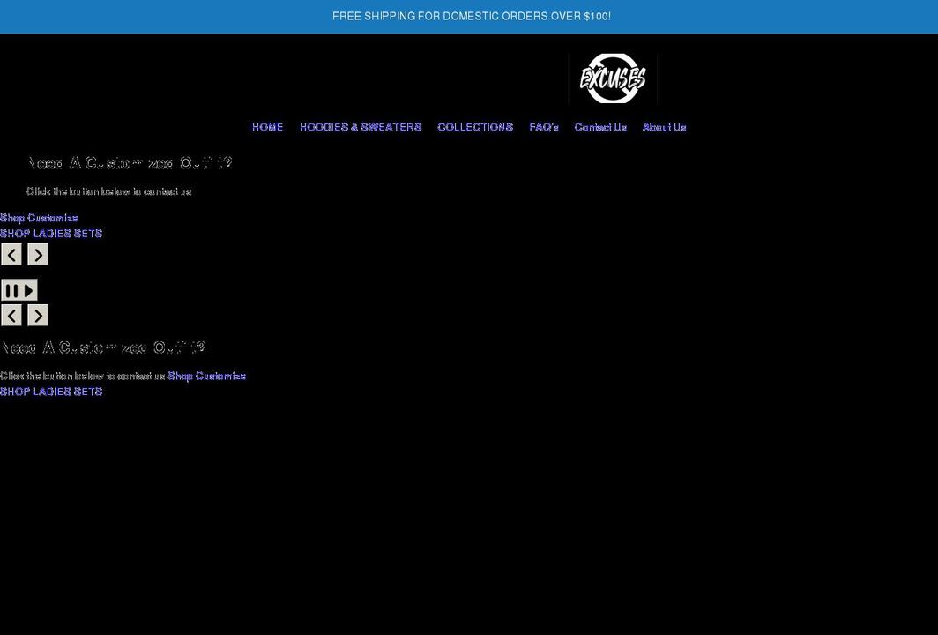938x635 pixels.
Task: Open the Excuses logo image
Action: (612, 78)
